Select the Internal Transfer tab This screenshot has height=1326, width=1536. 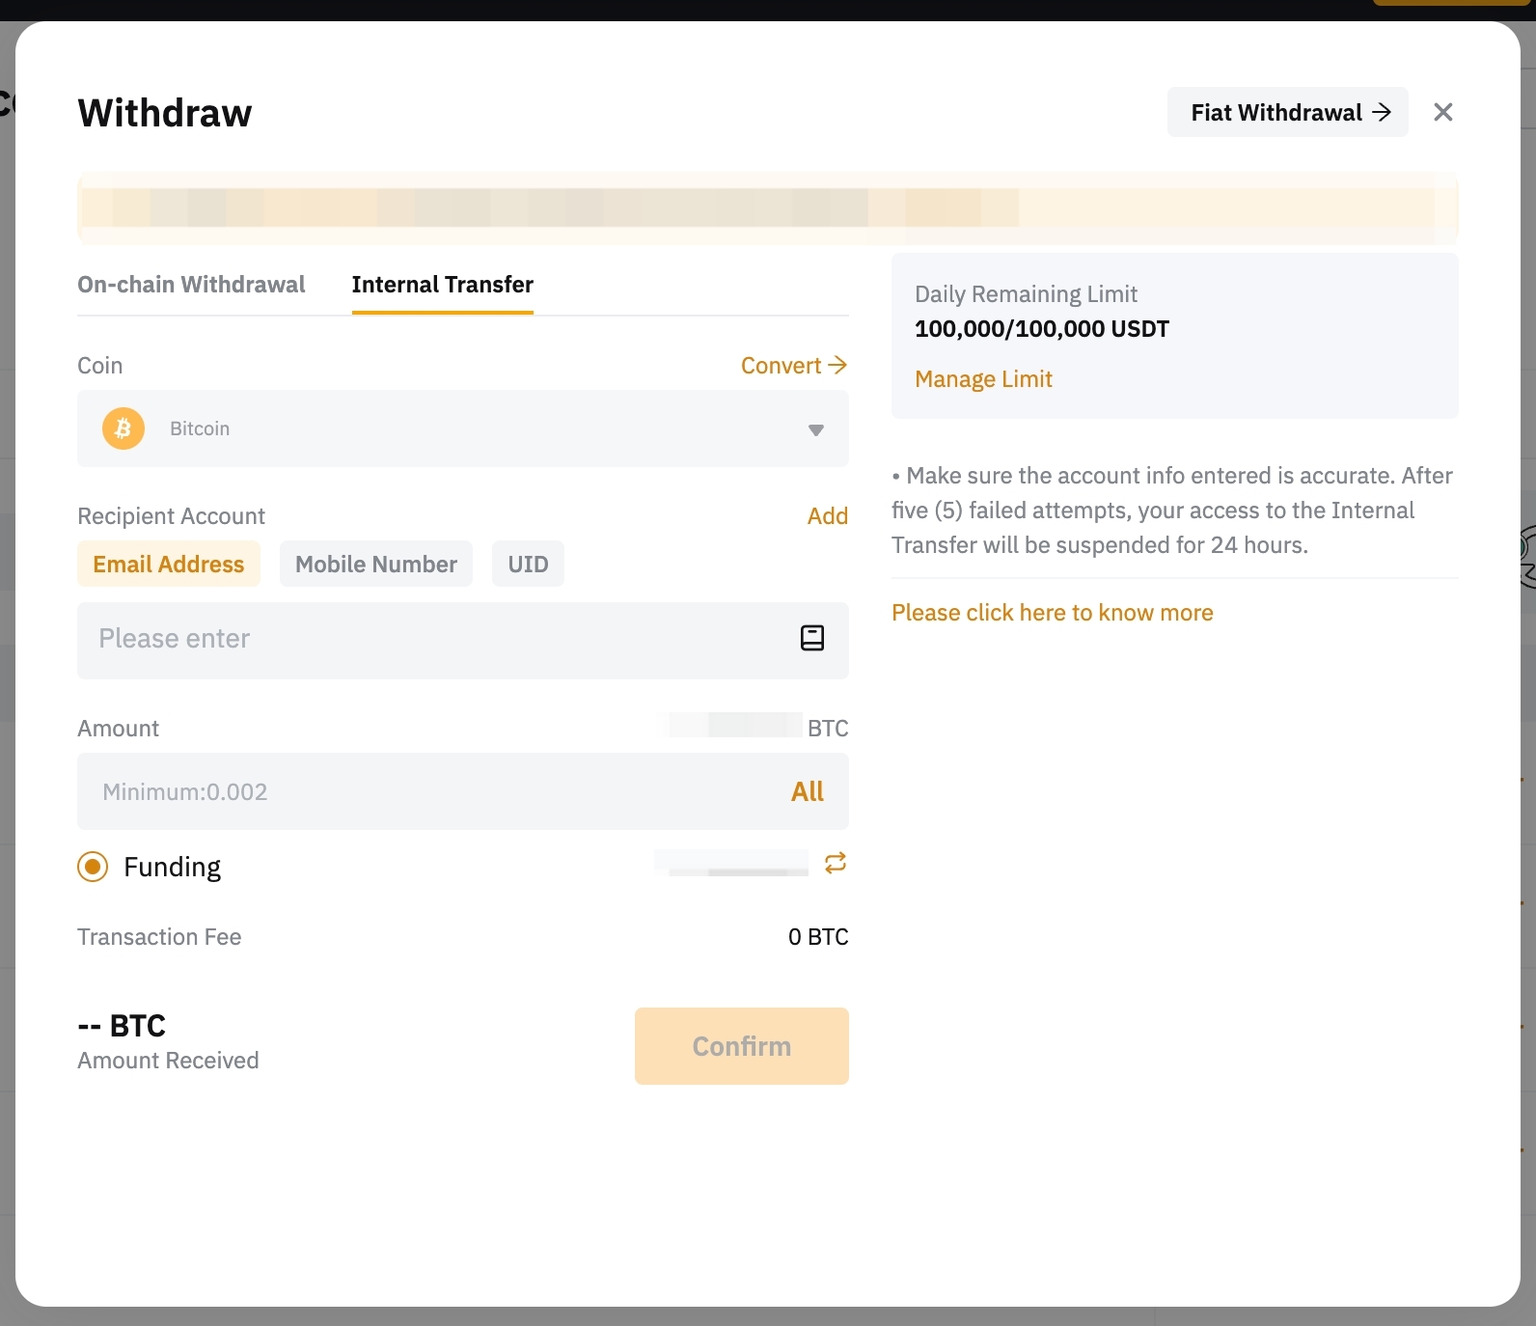(x=442, y=285)
